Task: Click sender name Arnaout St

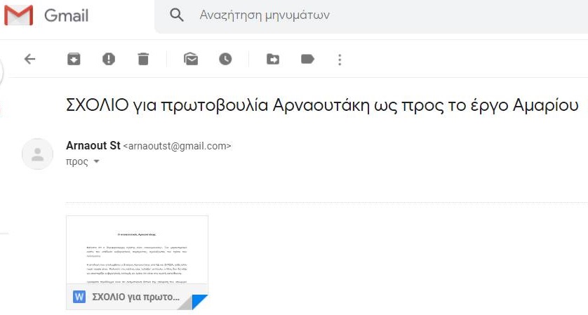Action: (93, 146)
